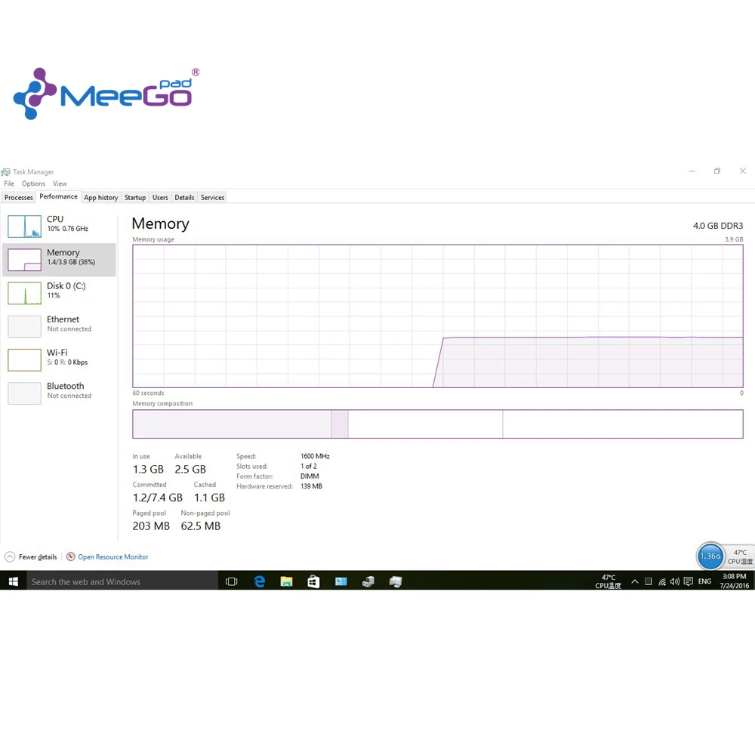The width and height of the screenshot is (755, 755).
Task: Open the Options menu
Action: (33, 183)
